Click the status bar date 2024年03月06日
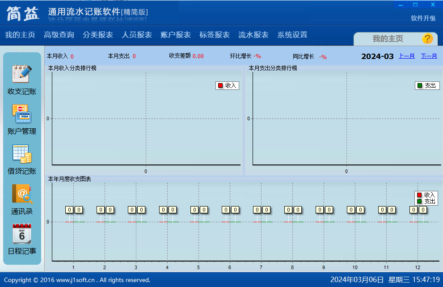Viewport: 443px width, 287px height. [x=357, y=280]
